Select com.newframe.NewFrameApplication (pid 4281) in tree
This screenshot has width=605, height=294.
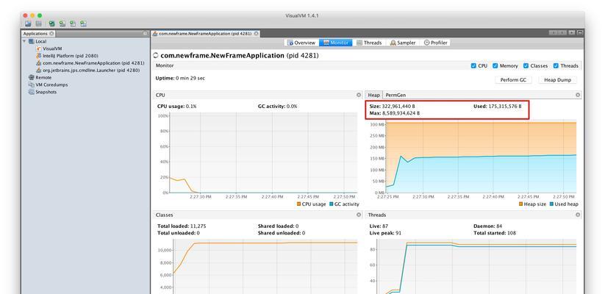93,63
